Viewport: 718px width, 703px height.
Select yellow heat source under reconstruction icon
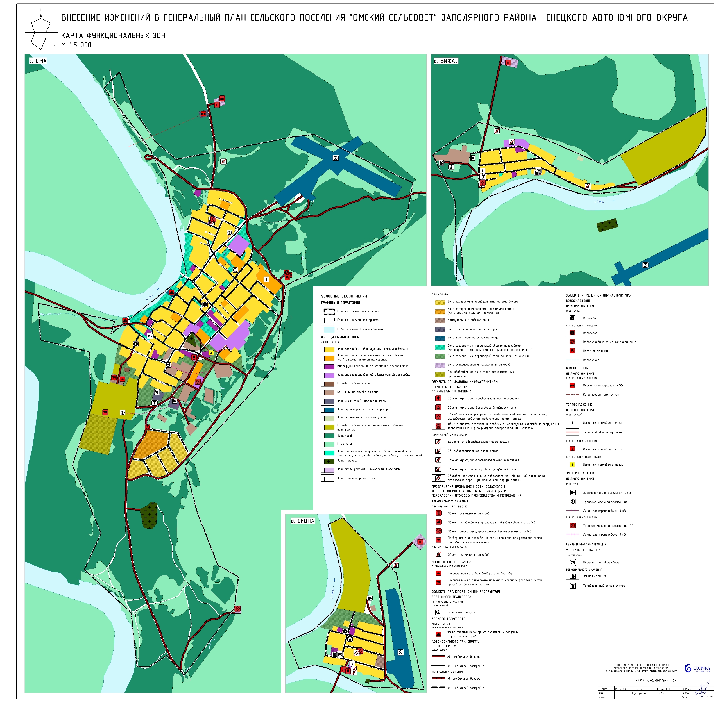pyautogui.click(x=572, y=465)
